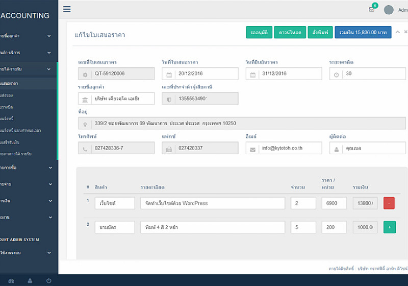Click the power logout icon
This screenshot has width=408, height=286.
tap(49, 280)
